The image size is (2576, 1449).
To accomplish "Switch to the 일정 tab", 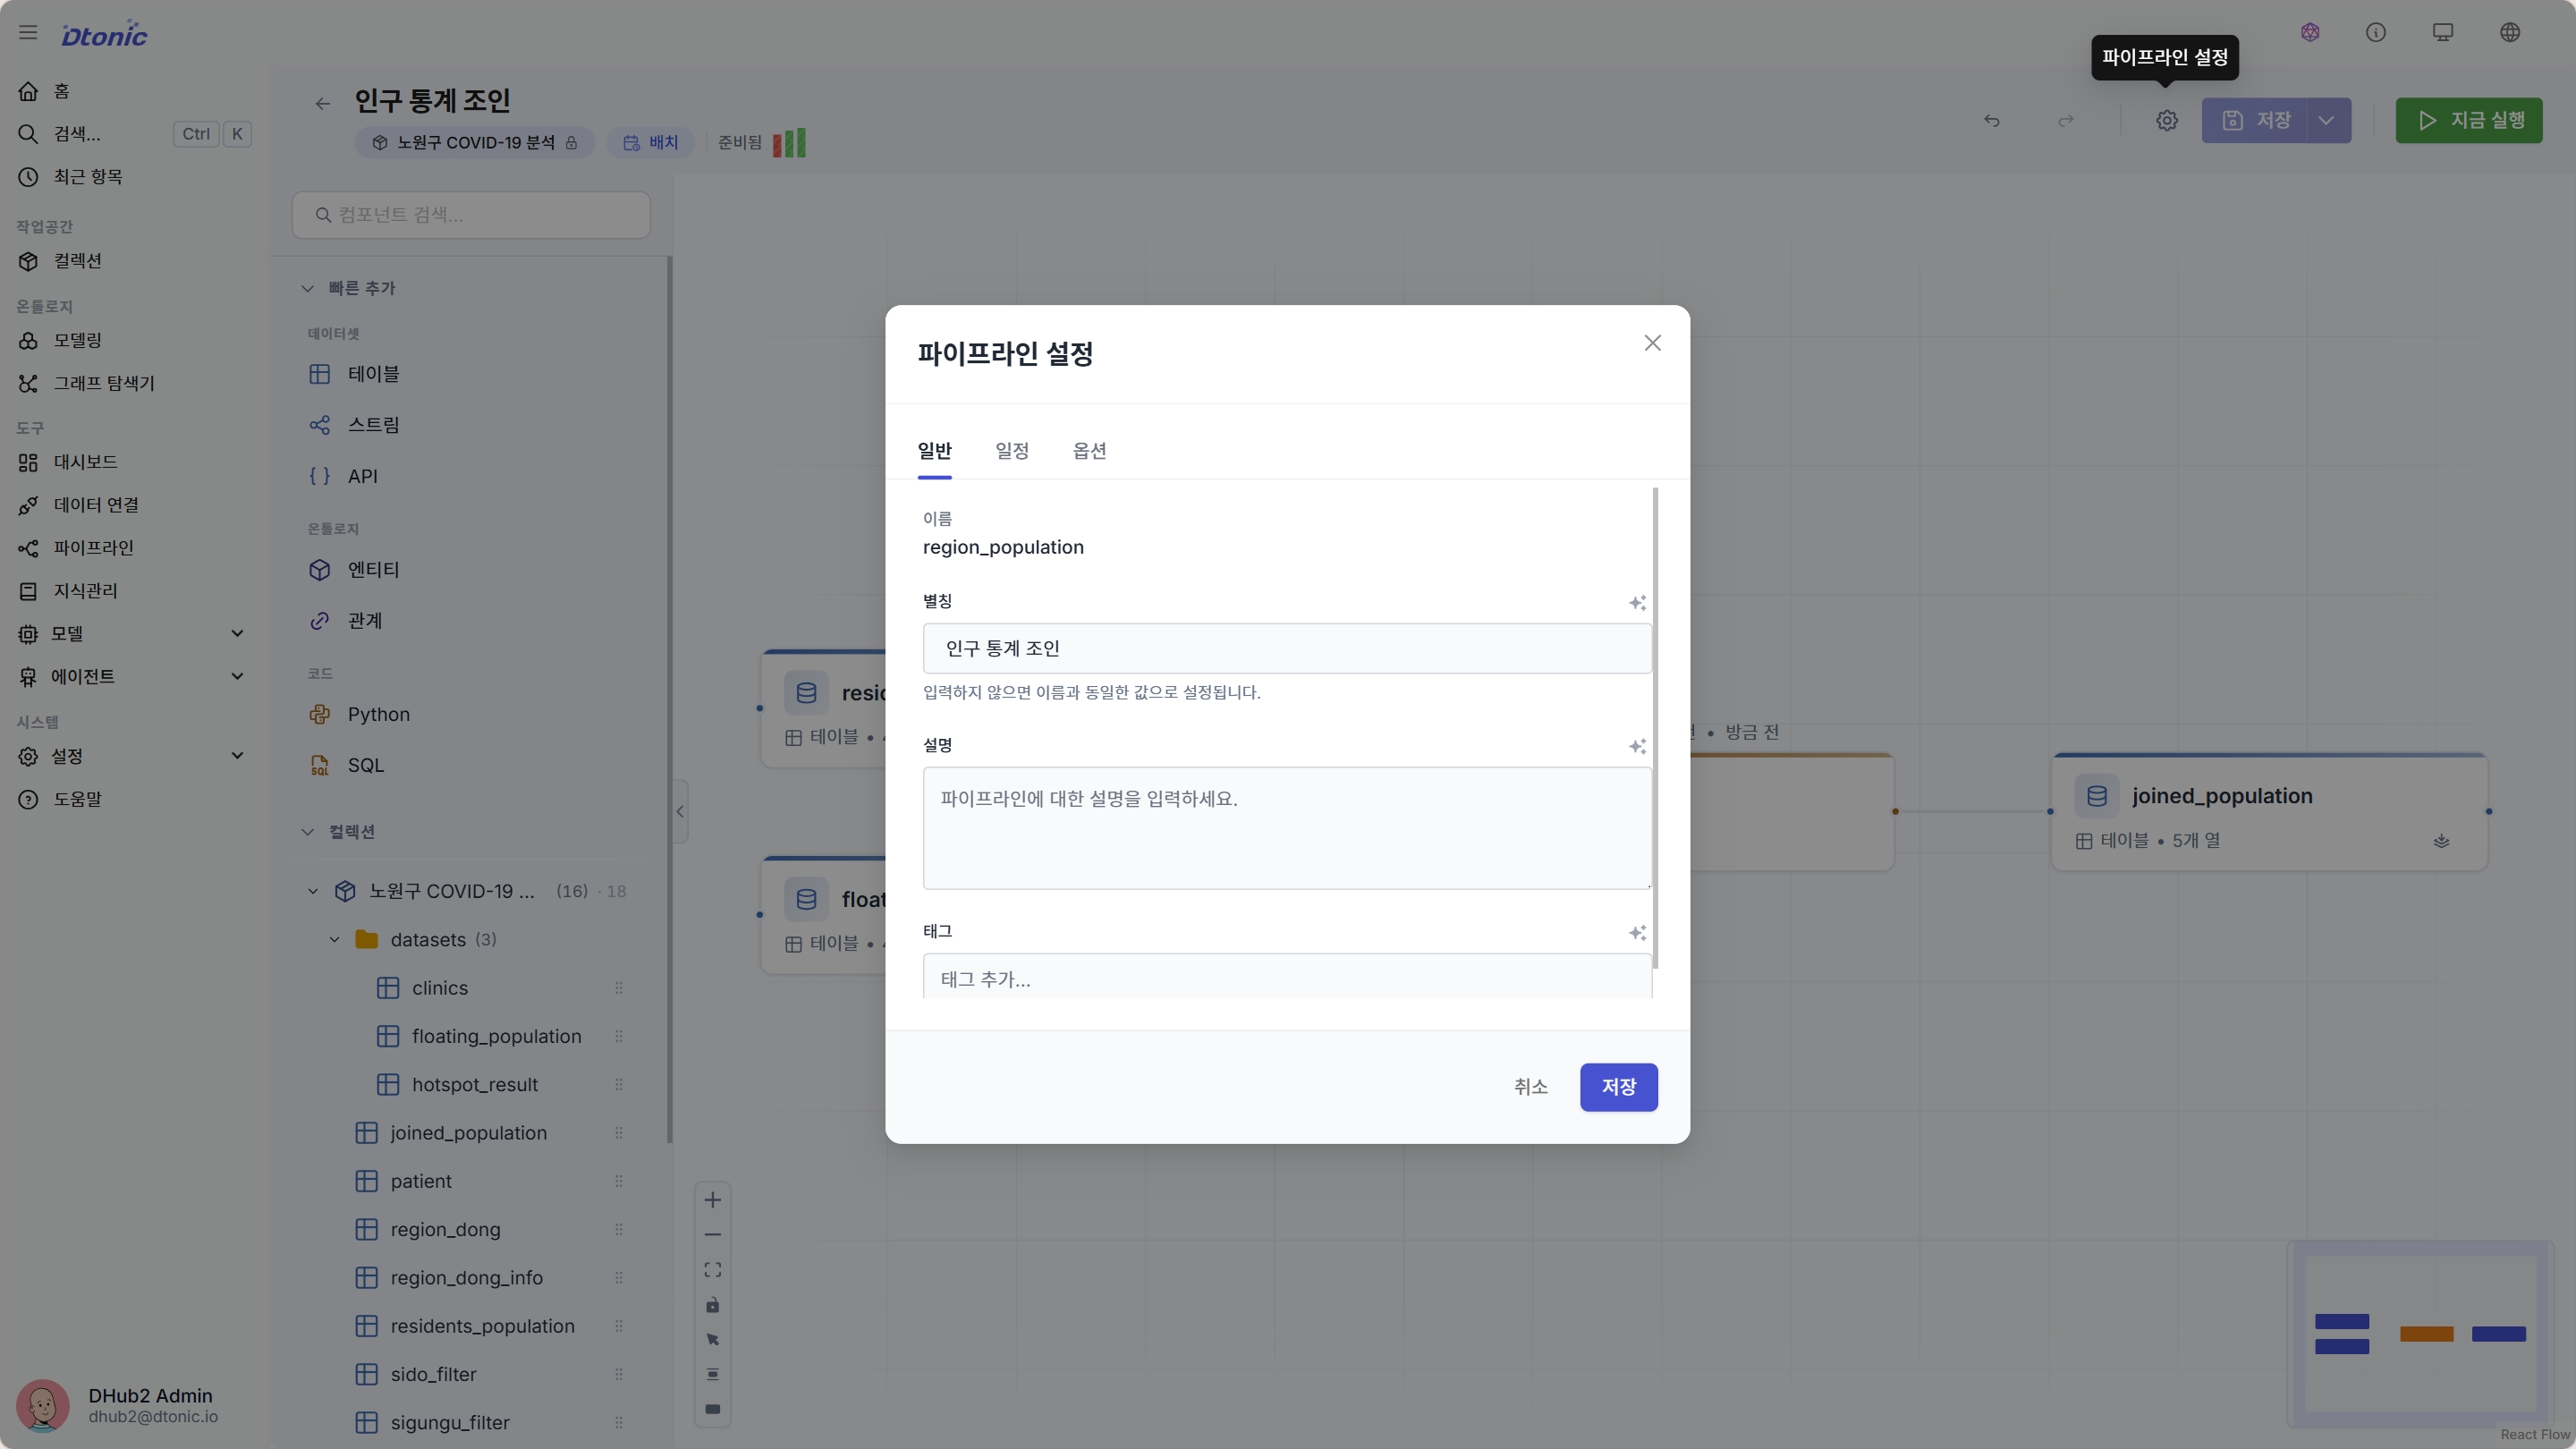I will [1012, 451].
